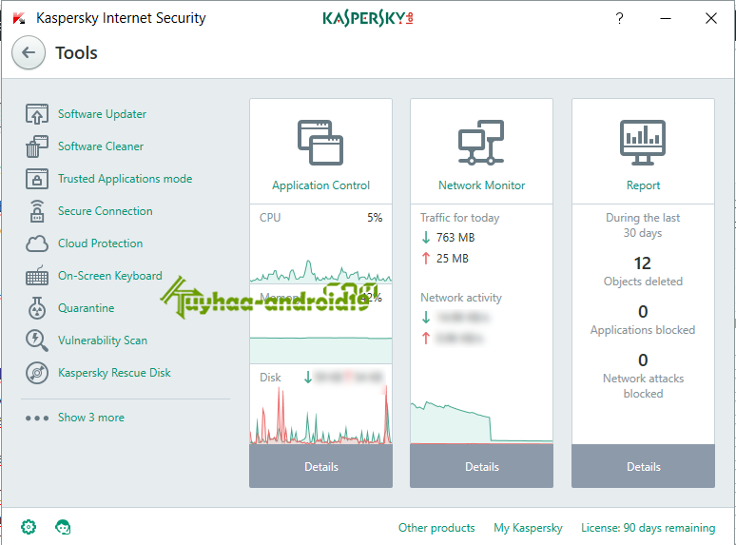Click the License: 90 days remaining link
The width and height of the screenshot is (736, 545).
coord(649,528)
